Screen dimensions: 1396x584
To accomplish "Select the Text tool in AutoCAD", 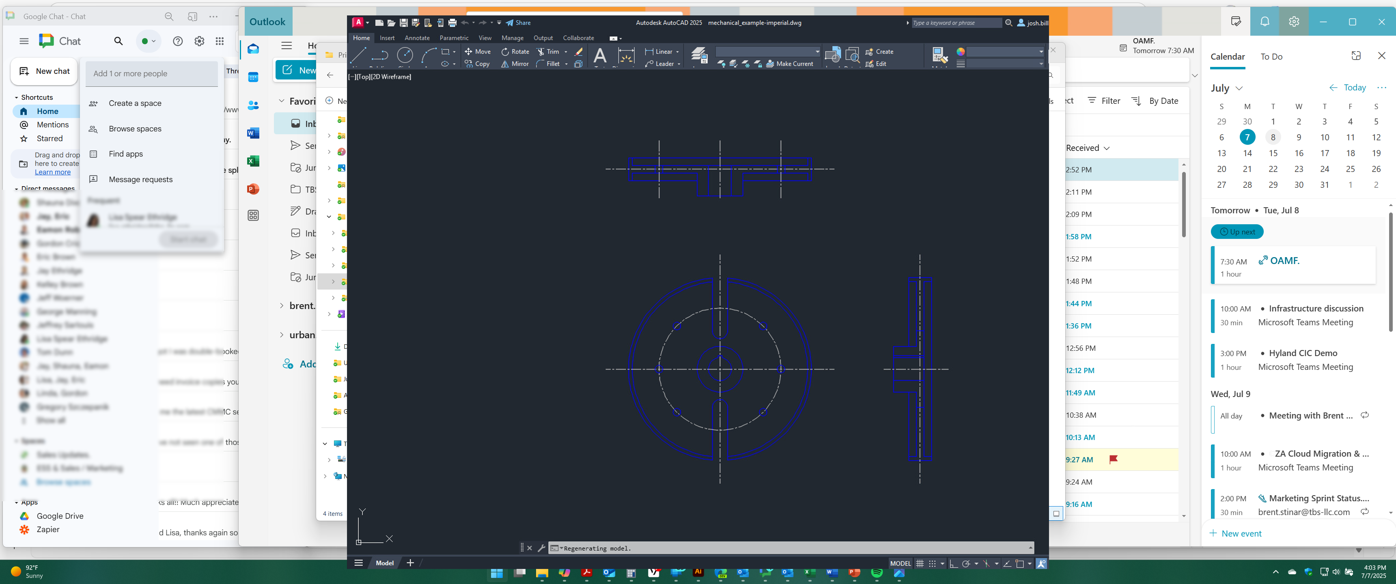I will [600, 56].
